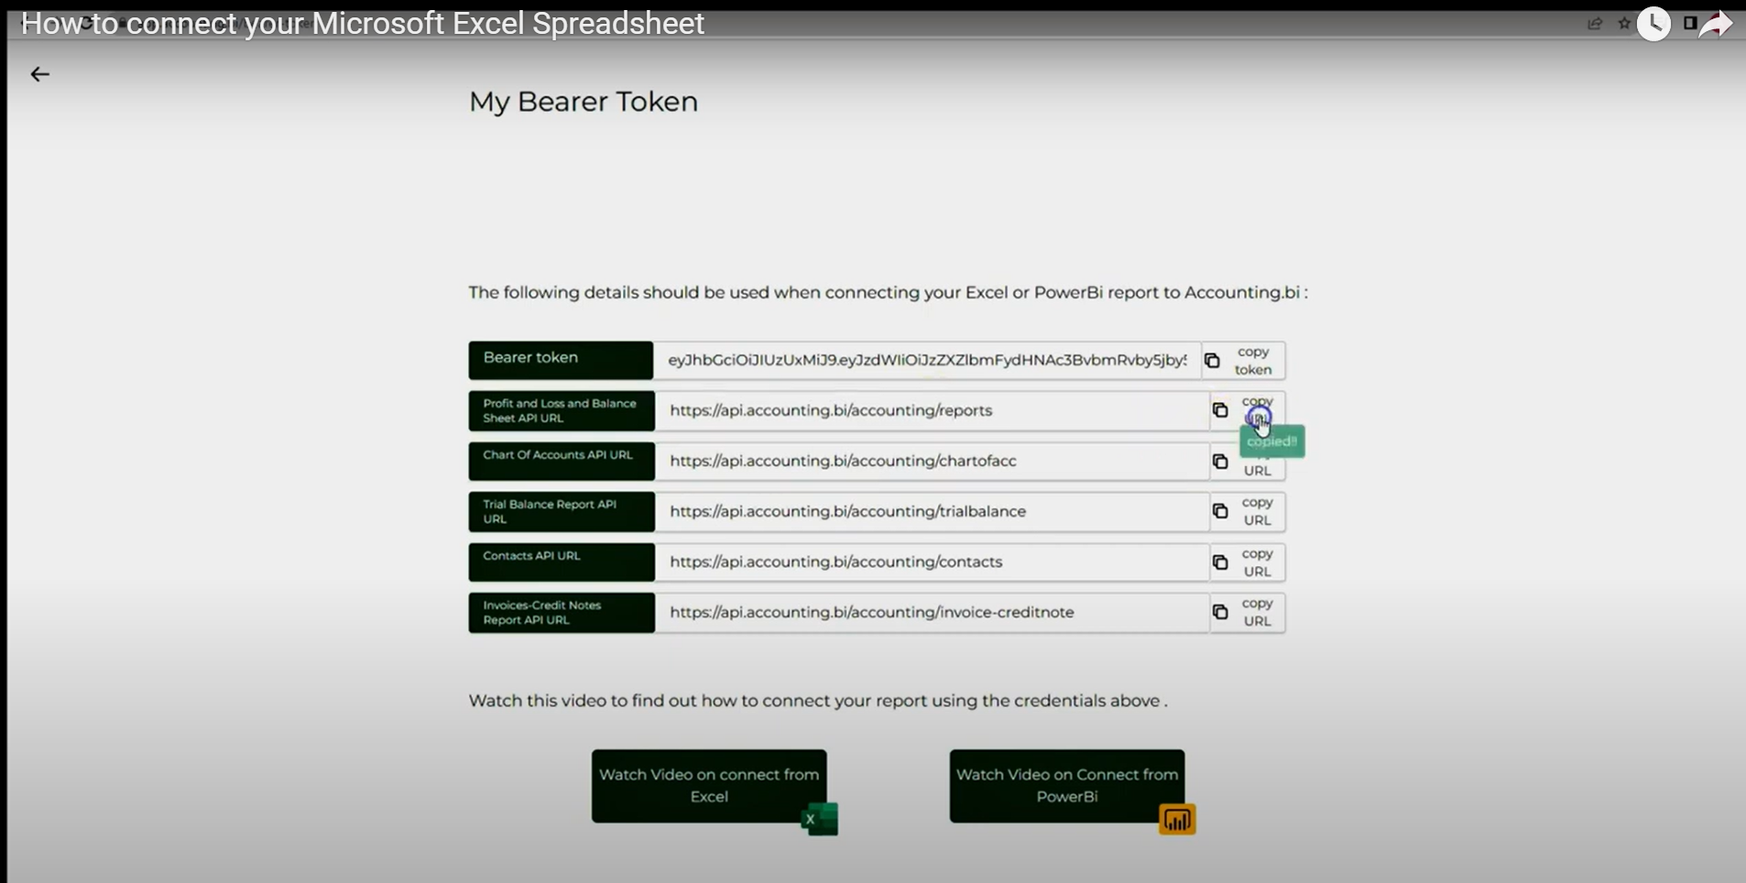Click the copy icon for Trial Balance URL

click(x=1220, y=511)
